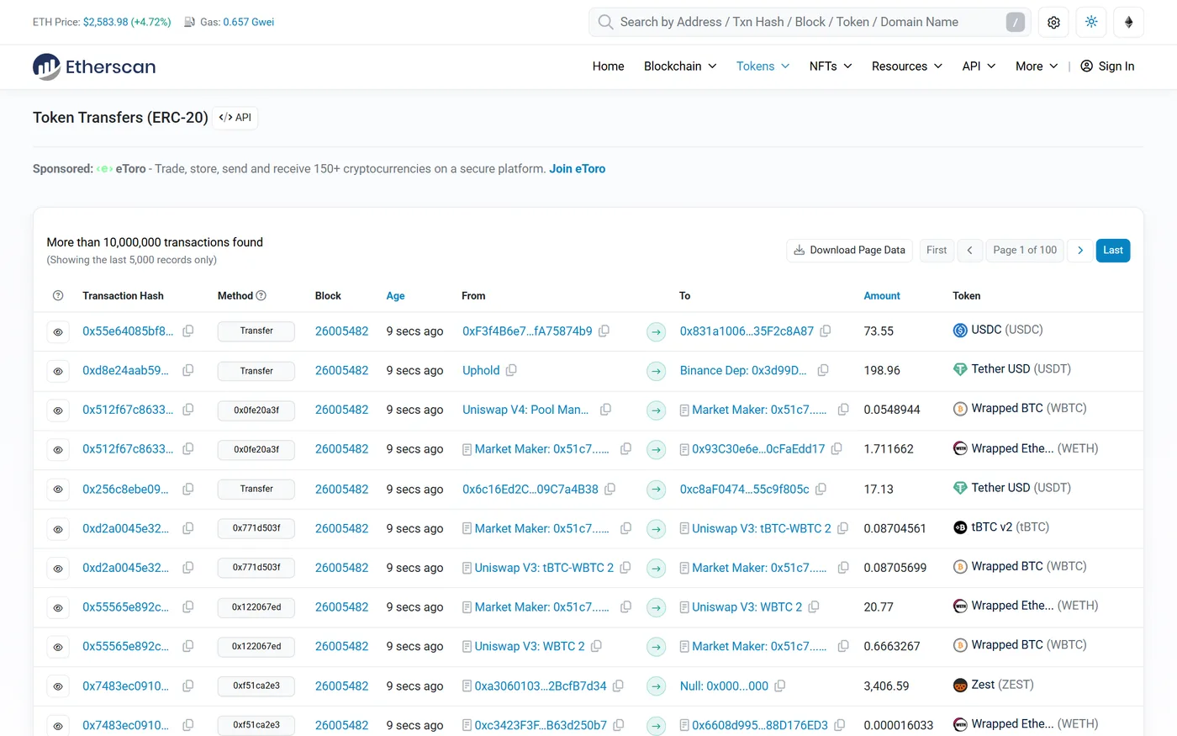Expand the NFTs menu

click(831, 66)
